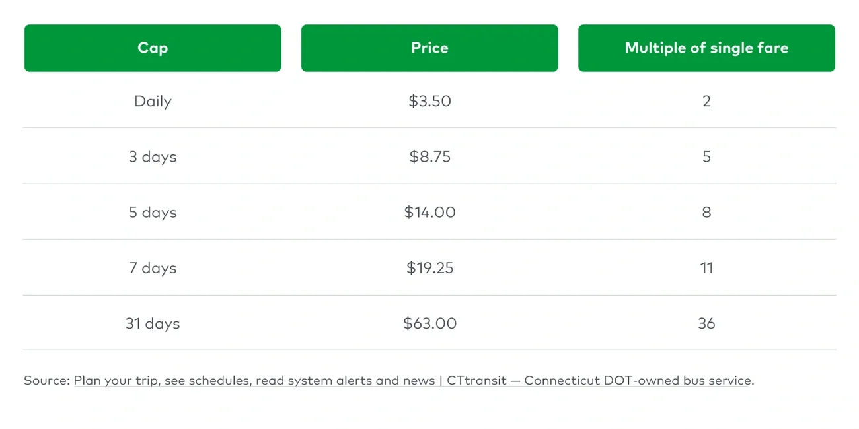
Task: Select the 7 days cap cell
Action: (x=153, y=268)
